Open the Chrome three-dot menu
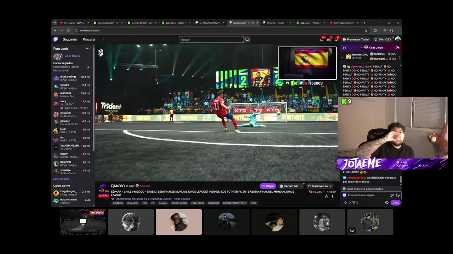The height and width of the screenshot is (254, 453). click(398, 31)
